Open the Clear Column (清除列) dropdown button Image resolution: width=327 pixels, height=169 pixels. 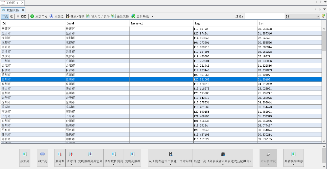71,158
